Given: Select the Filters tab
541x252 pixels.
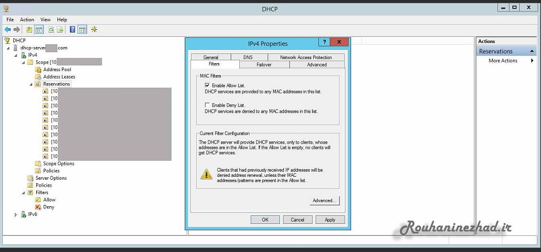Looking at the screenshot, I should 214,64.
